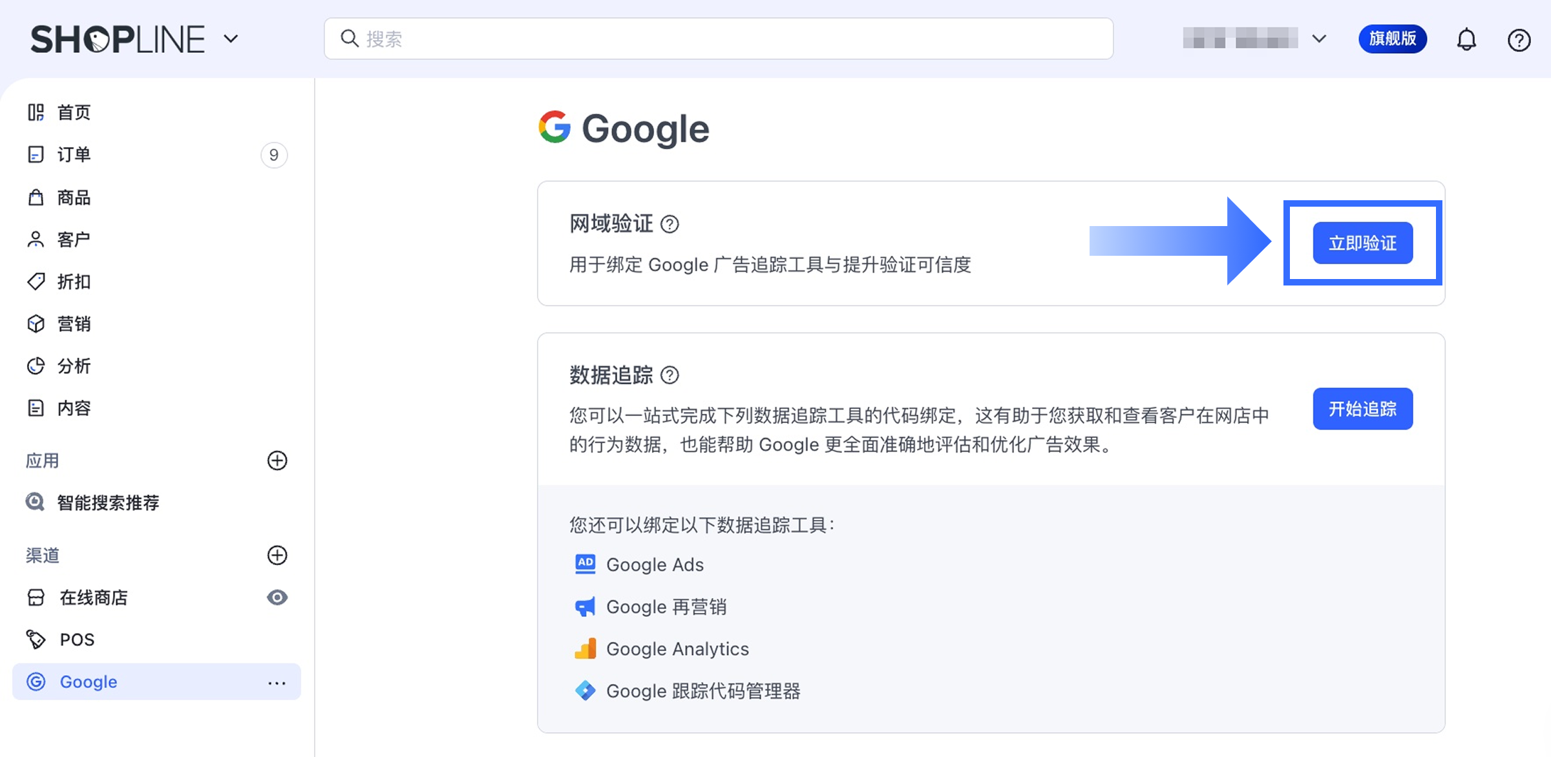Click the help icon beside 数据追踪
Screen dimensions: 1551x757
670,375
